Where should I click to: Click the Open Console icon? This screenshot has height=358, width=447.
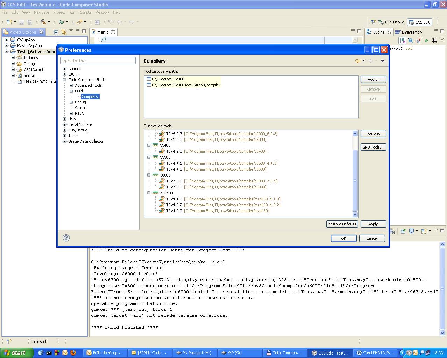[x=424, y=231]
